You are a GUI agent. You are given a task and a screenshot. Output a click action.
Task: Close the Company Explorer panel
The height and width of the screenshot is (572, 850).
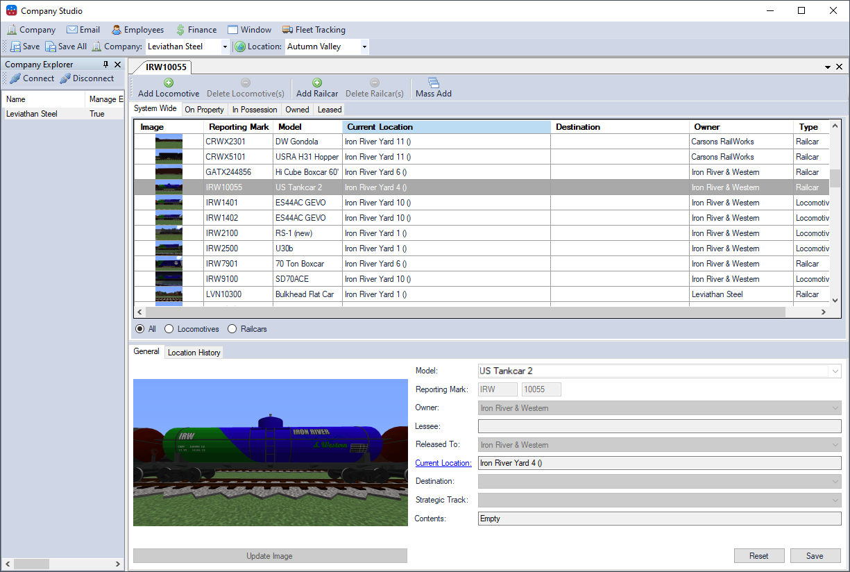[117, 65]
